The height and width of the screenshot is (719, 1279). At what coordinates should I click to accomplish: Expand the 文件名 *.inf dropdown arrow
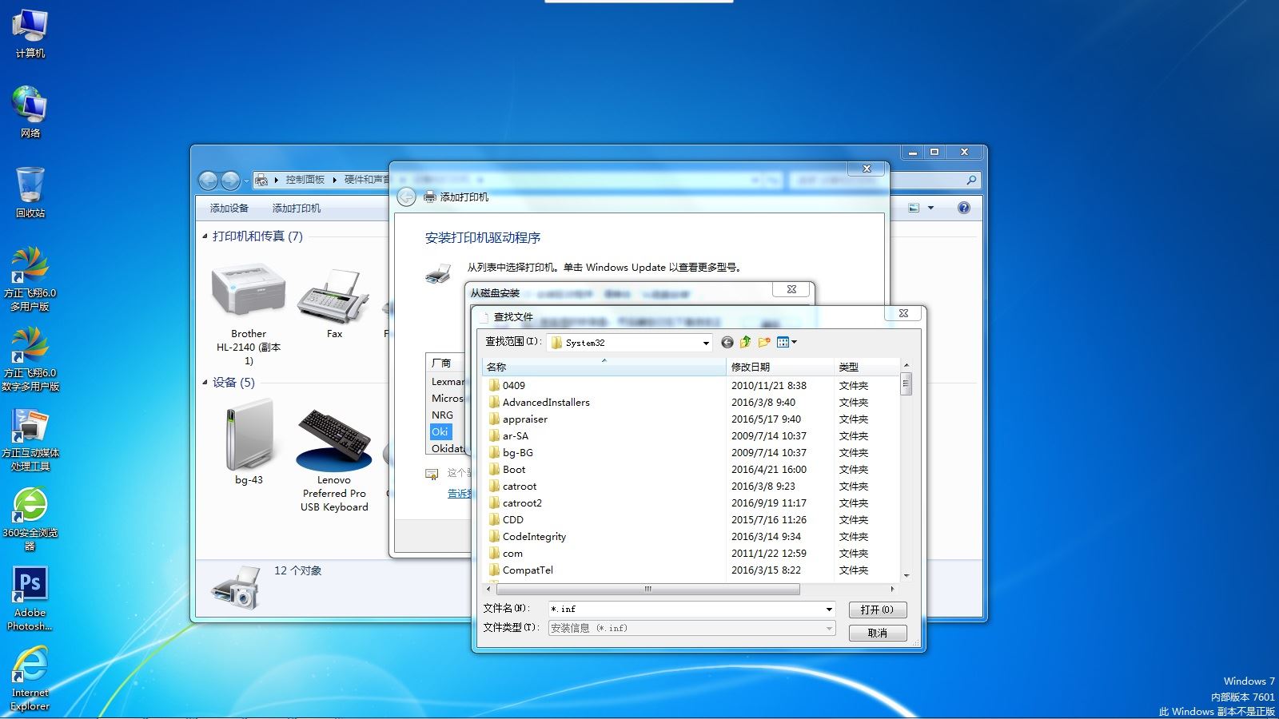(829, 609)
